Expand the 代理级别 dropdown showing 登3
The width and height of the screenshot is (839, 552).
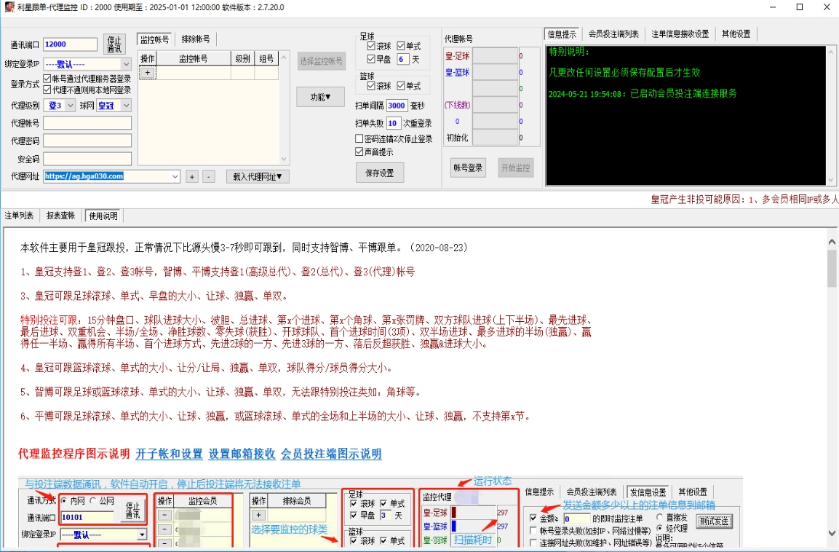coord(70,106)
